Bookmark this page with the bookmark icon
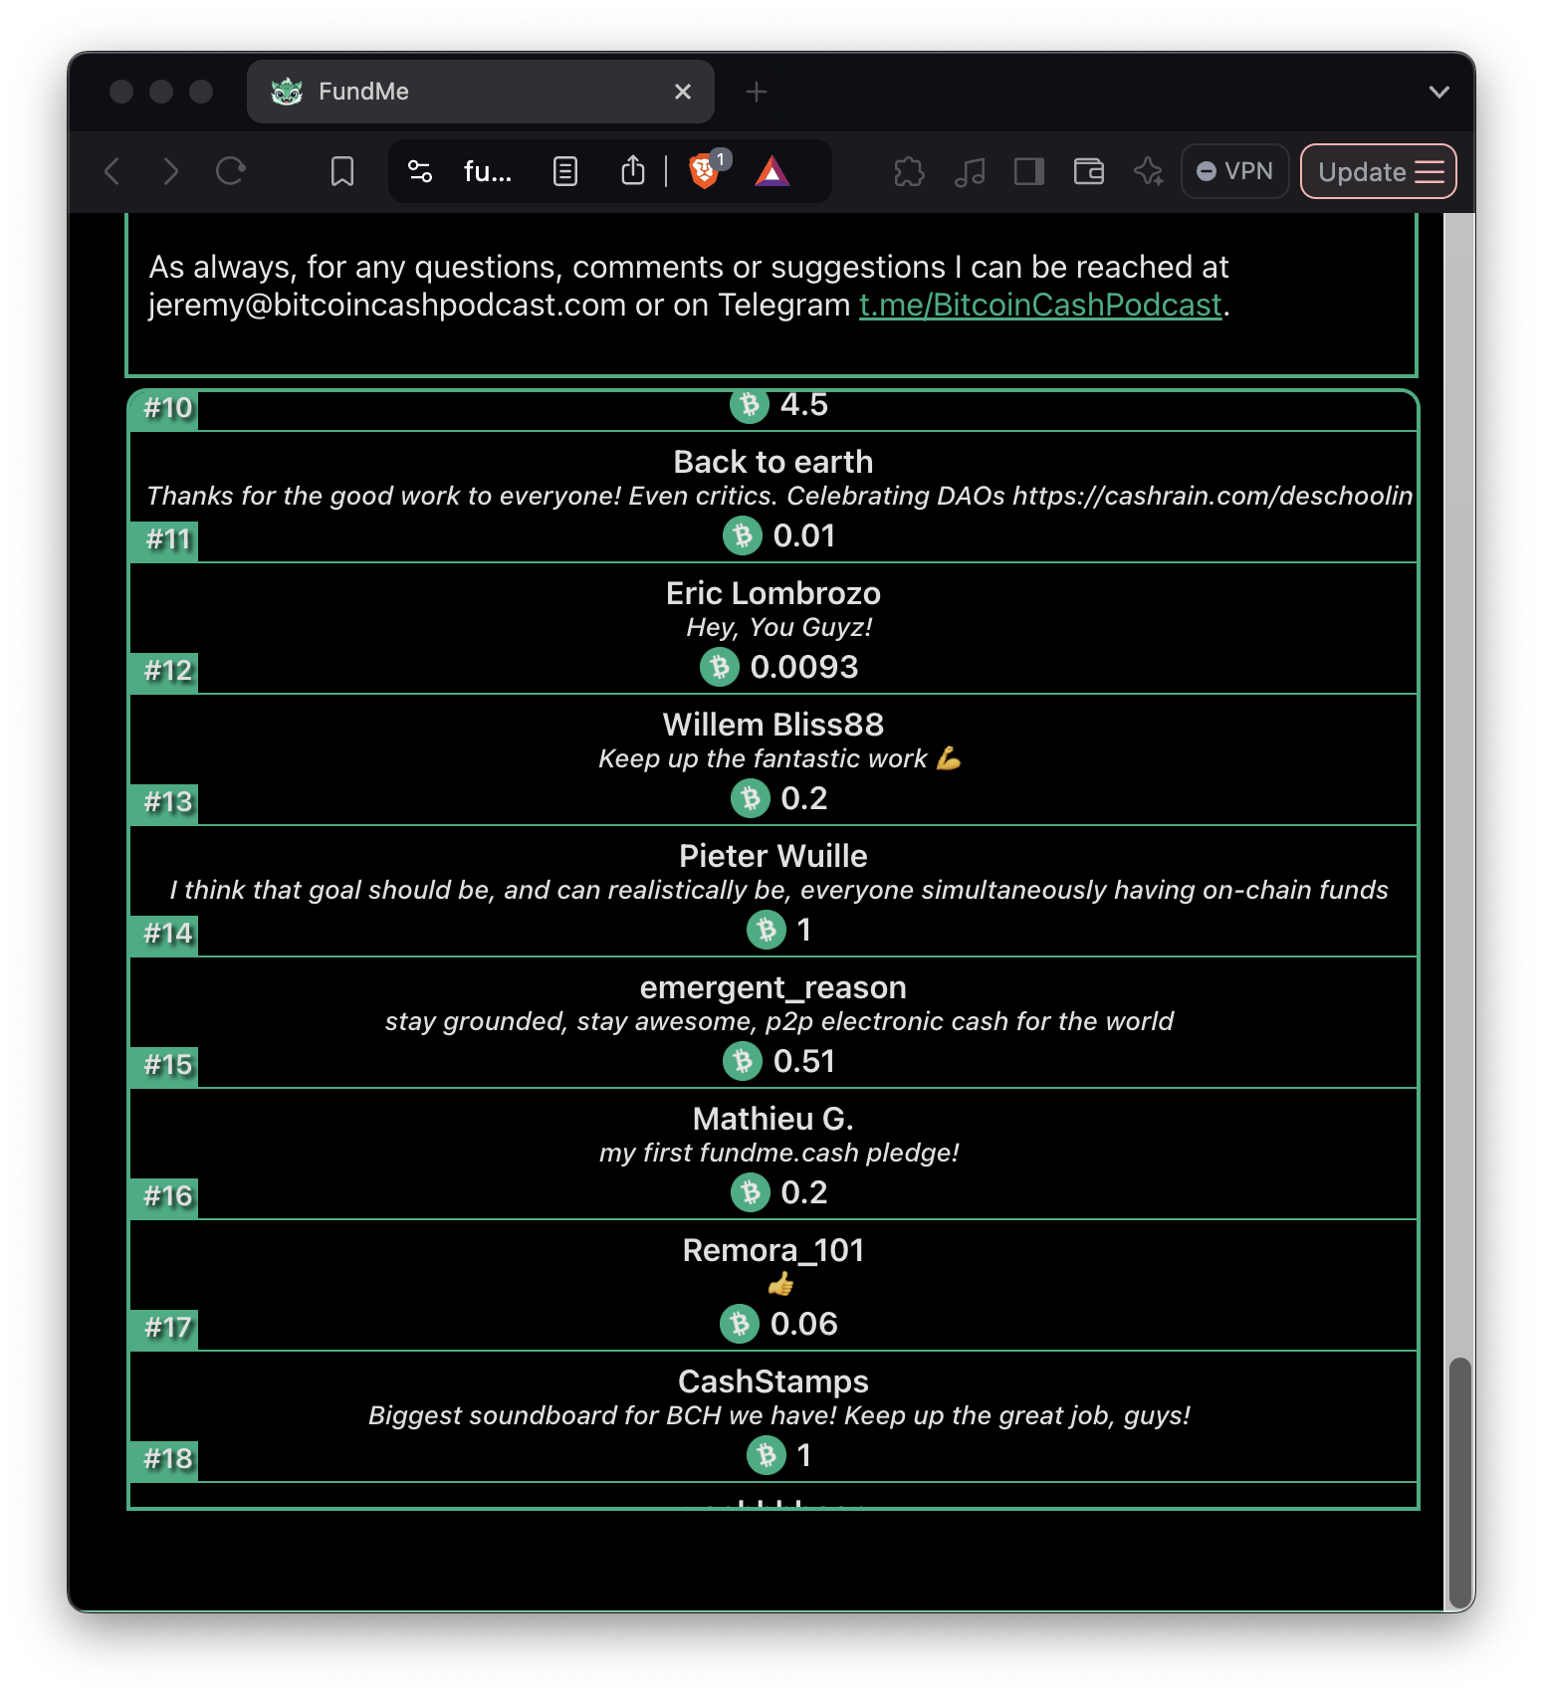The width and height of the screenshot is (1543, 1696). click(x=342, y=172)
